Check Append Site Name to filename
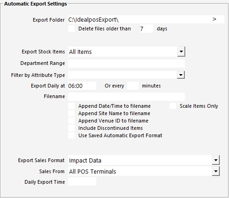The height and width of the screenshot is (198, 229). pyautogui.click(x=71, y=113)
